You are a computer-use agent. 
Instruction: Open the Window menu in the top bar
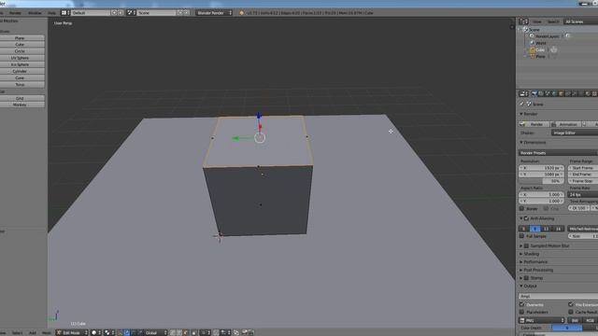click(35, 13)
